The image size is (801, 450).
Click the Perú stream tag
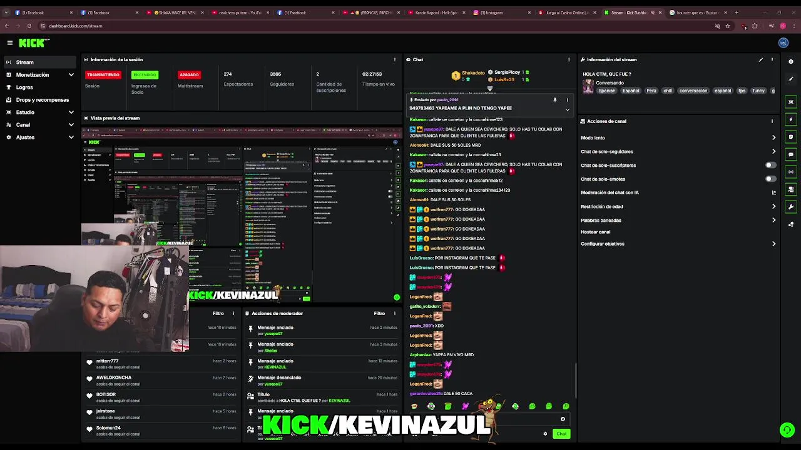(651, 91)
